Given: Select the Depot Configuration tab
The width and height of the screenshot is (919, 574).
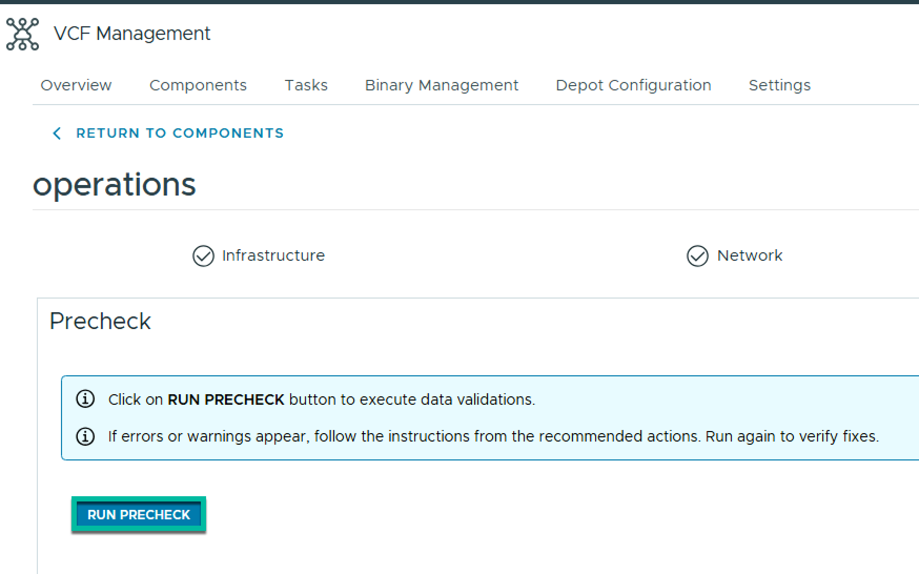Looking at the screenshot, I should tap(634, 85).
